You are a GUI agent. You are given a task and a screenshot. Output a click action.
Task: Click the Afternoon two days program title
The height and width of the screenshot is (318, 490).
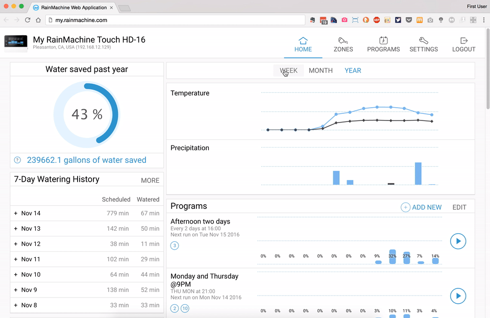pos(200,222)
